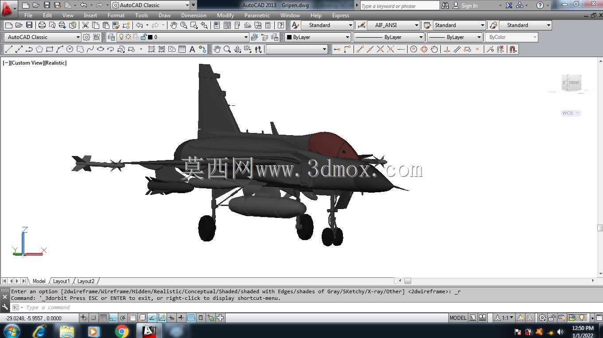The width and height of the screenshot is (603, 338).
Task: Toggle Grid Display in status bar
Action: click(103, 318)
